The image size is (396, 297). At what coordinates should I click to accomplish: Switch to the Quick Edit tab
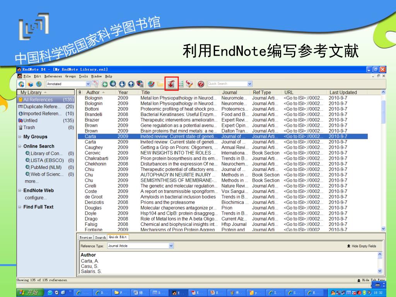(118, 237)
